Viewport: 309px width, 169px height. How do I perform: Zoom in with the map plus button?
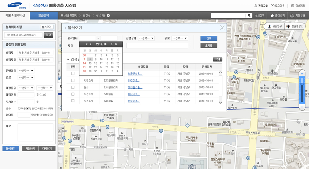pyautogui.click(x=302, y=73)
